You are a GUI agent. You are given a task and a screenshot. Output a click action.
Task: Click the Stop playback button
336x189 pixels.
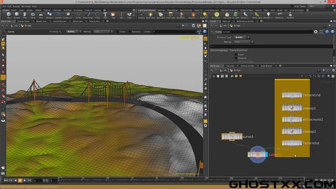pyautogui.click(x=20, y=181)
